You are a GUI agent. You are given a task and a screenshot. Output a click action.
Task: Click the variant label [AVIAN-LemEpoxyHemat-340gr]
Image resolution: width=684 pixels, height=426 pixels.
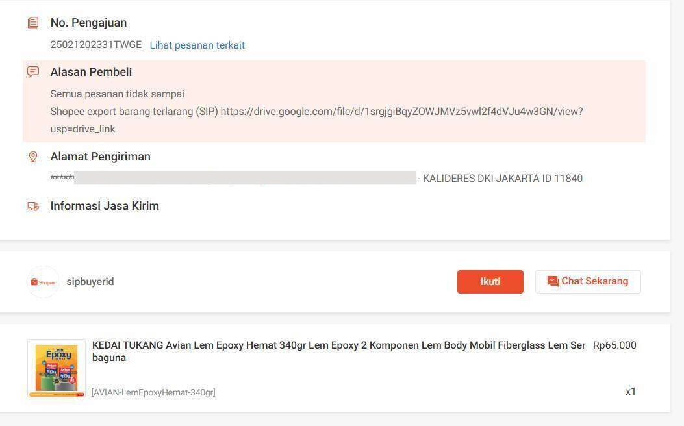[153, 392]
